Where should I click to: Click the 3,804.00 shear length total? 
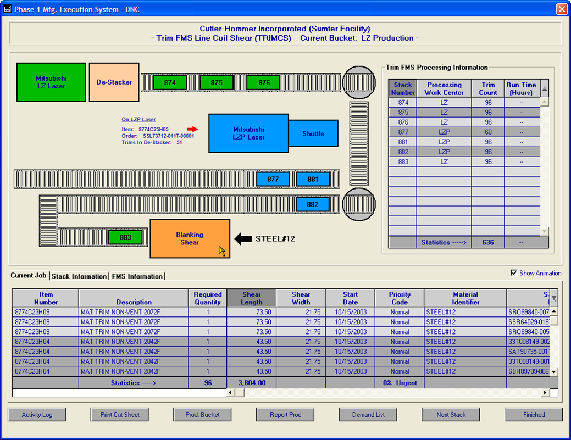pyautogui.click(x=252, y=383)
